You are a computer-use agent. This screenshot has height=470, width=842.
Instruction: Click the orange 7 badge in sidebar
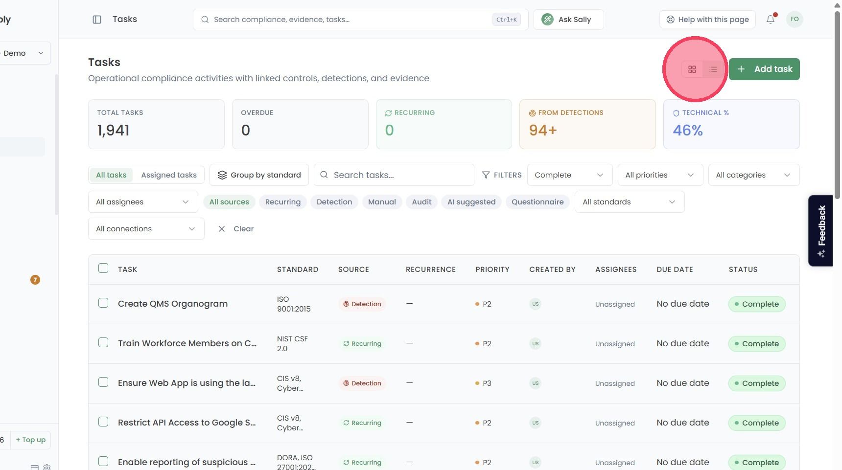[x=35, y=280]
